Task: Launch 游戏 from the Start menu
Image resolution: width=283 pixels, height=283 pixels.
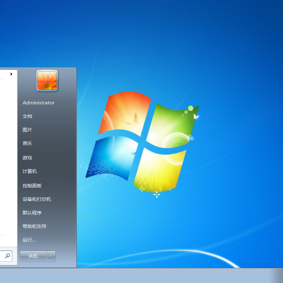Action: [27, 158]
